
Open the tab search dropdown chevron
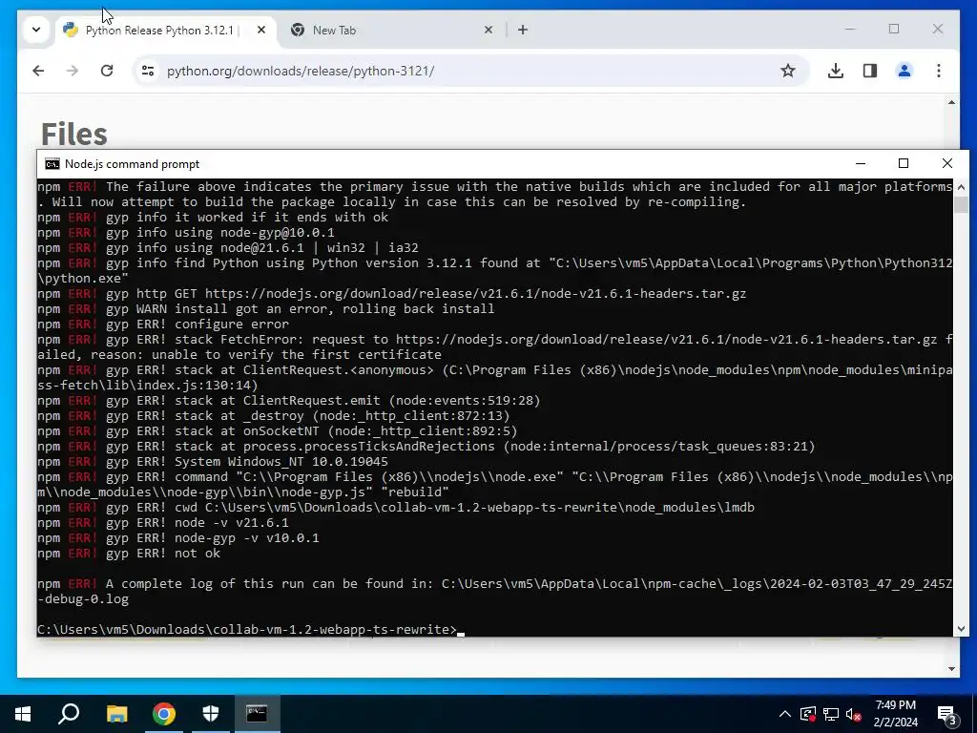click(36, 30)
